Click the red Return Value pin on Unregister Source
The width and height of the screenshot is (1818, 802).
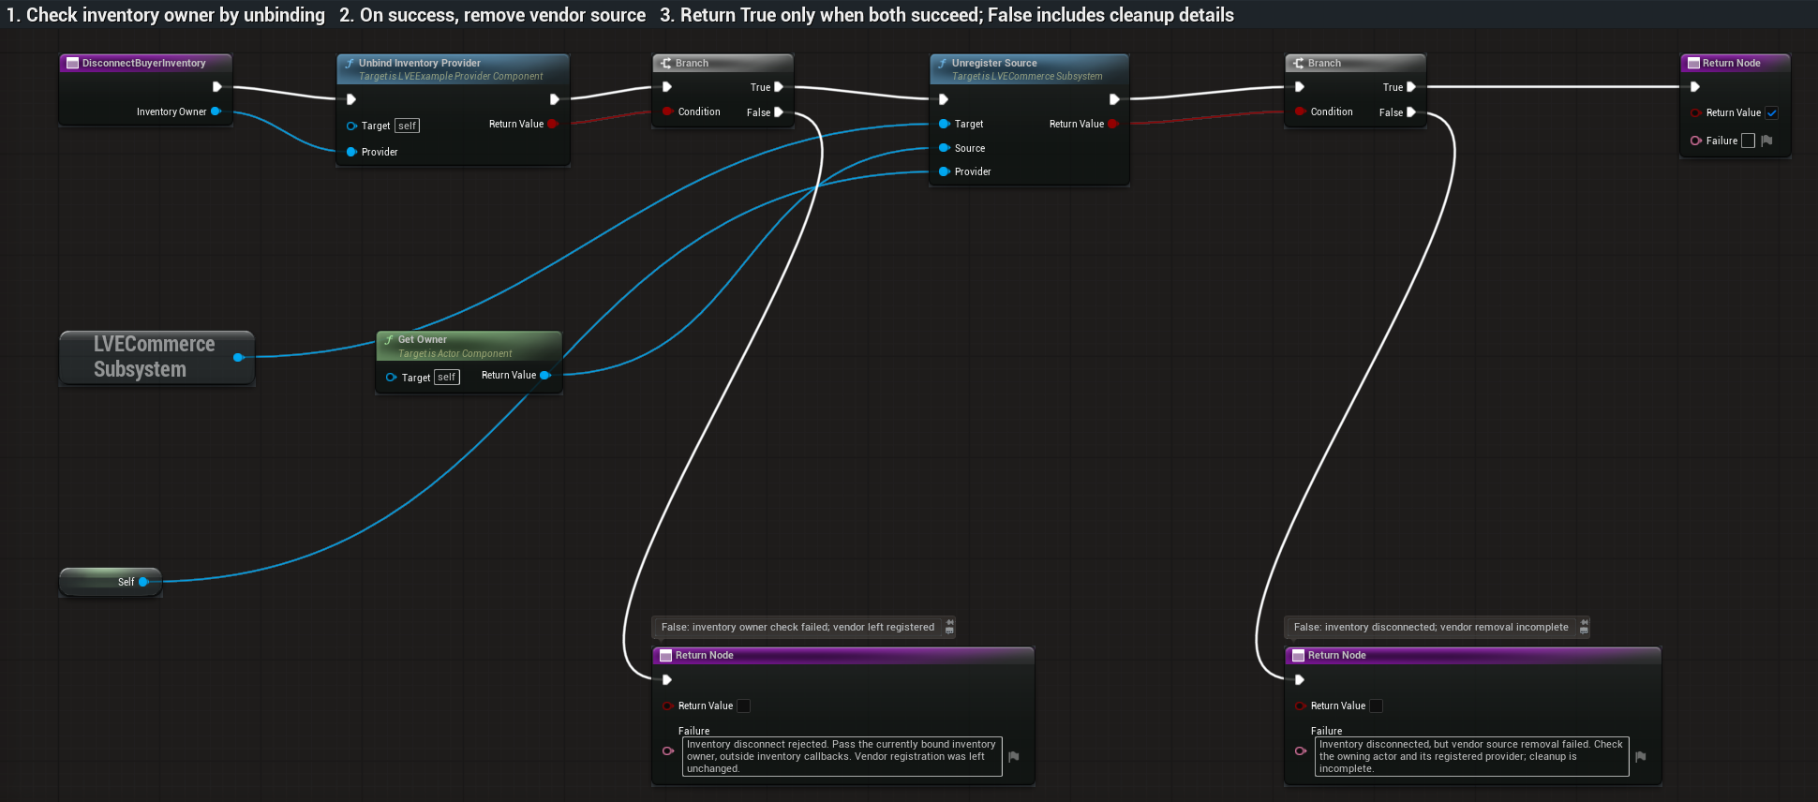1113,124
